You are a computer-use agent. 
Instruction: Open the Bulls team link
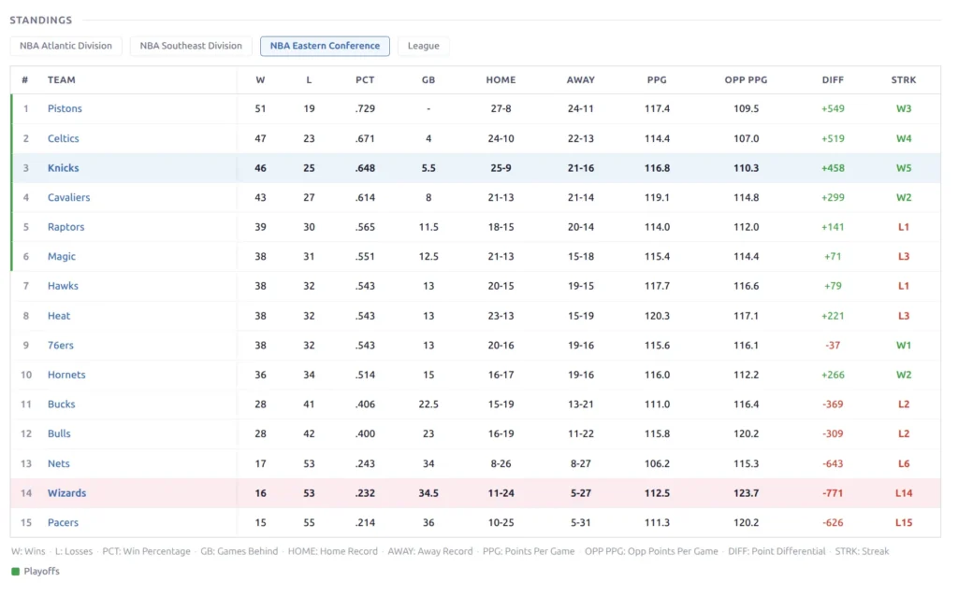59,433
